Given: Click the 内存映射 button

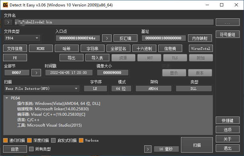Looking at the screenshot, I should pos(200,38).
